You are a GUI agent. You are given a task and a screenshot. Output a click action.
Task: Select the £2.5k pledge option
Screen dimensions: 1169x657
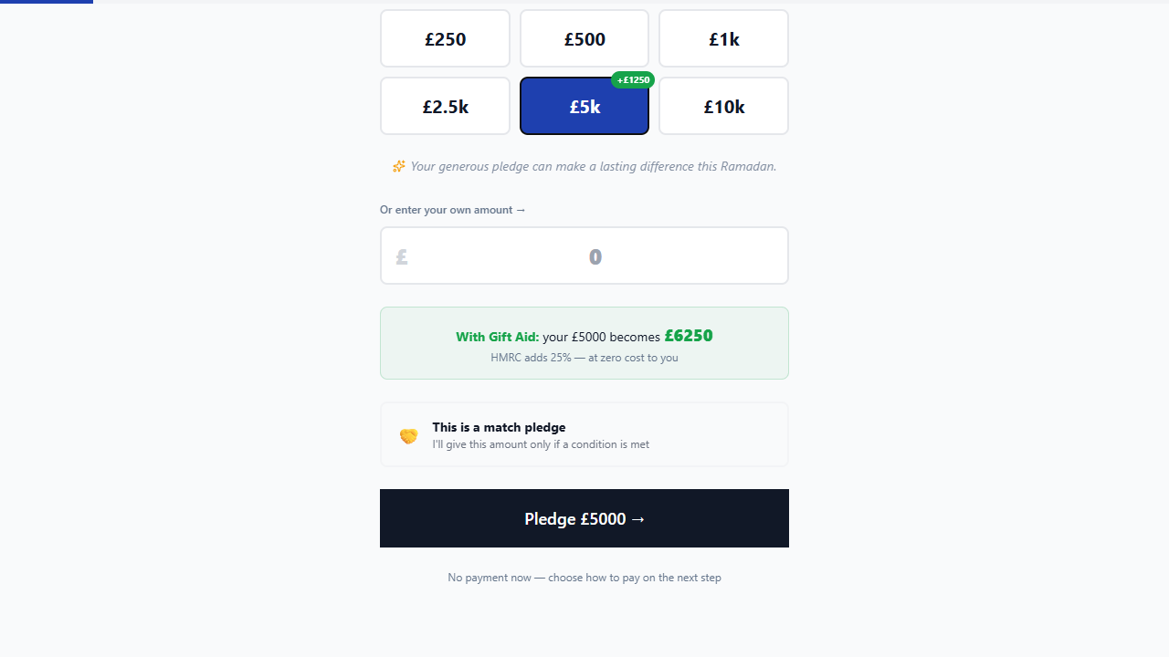click(445, 107)
